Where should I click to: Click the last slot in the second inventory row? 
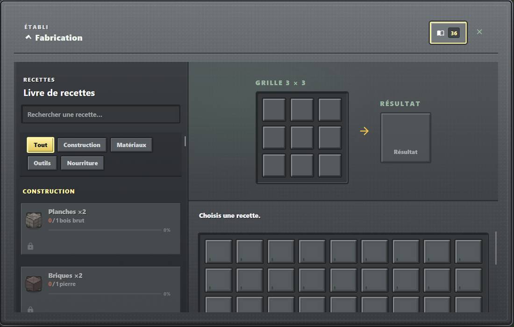(468, 280)
